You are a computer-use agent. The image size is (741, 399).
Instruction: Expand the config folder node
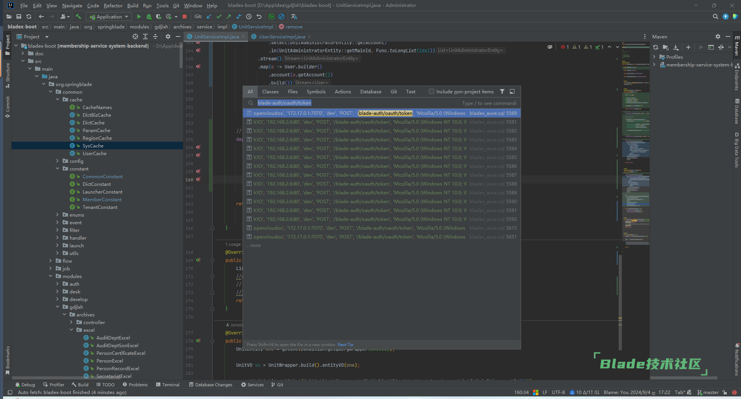[x=58, y=161]
